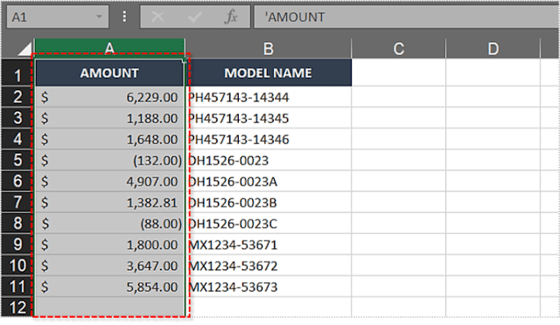Select row 1 header

[x=17, y=73]
